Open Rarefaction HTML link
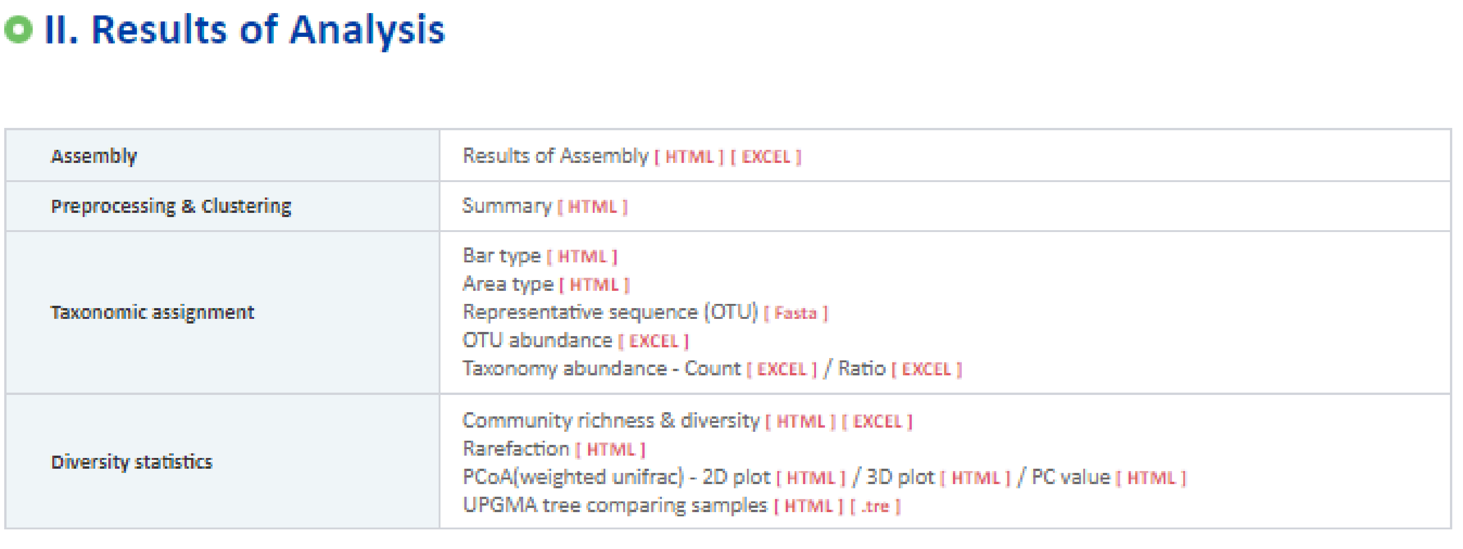 click(x=611, y=450)
